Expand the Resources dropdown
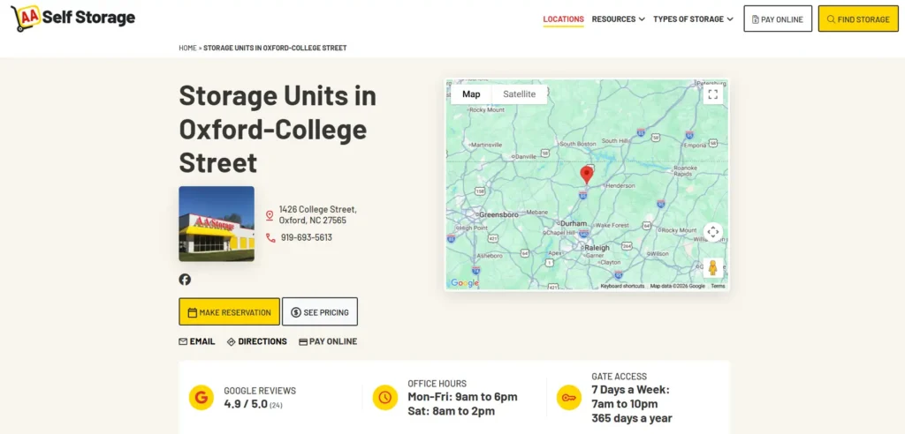 [x=618, y=19]
